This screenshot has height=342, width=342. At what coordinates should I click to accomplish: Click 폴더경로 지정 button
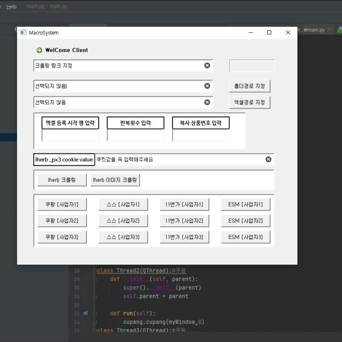coord(249,86)
